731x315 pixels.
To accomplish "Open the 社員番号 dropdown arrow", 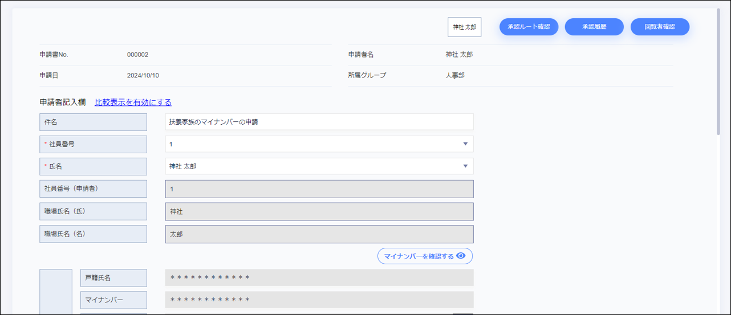I will pyautogui.click(x=465, y=144).
